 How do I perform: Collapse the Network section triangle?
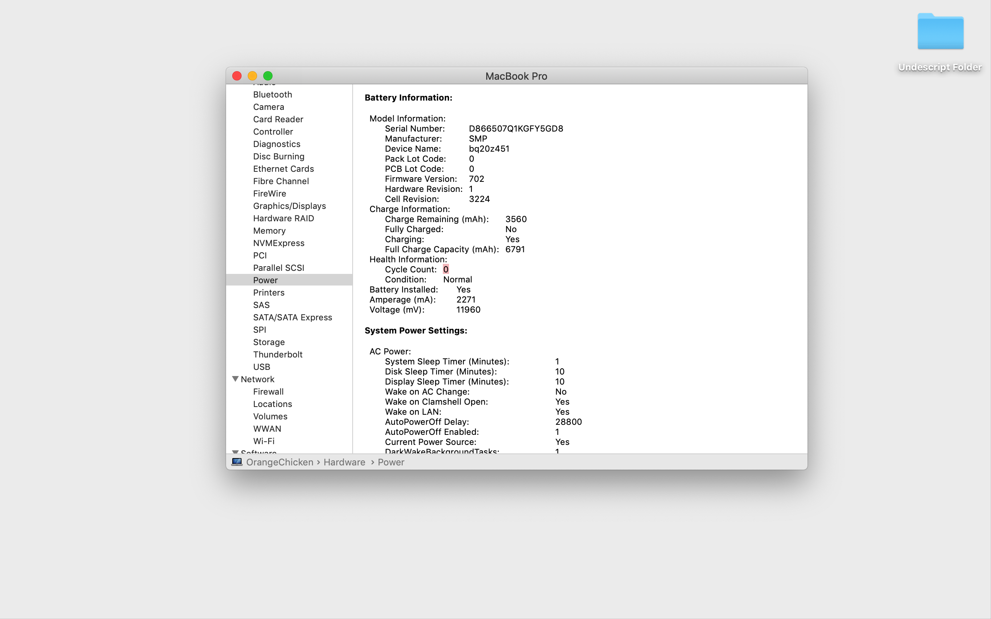click(235, 379)
